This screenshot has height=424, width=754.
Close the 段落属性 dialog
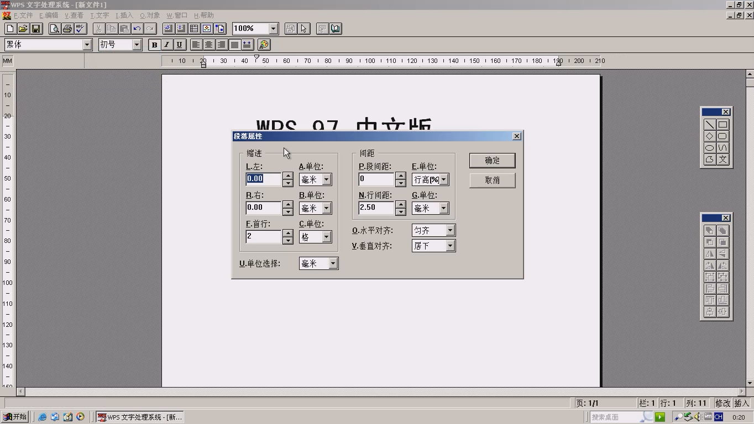(x=516, y=136)
